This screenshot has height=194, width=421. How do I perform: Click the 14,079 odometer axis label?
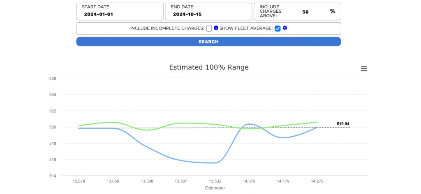250,181
